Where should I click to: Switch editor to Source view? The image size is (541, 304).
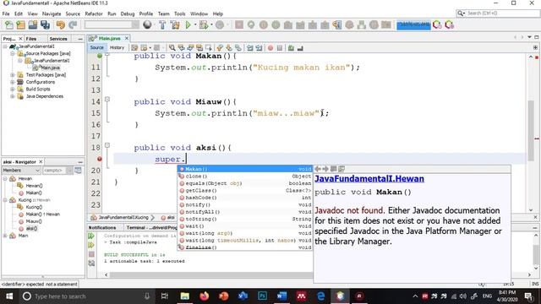tap(97, 47)
